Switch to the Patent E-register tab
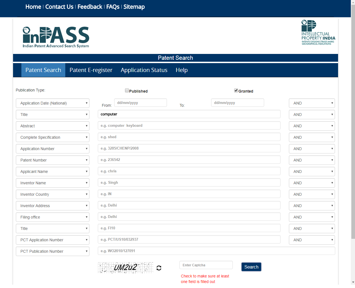 coord(91,70)
